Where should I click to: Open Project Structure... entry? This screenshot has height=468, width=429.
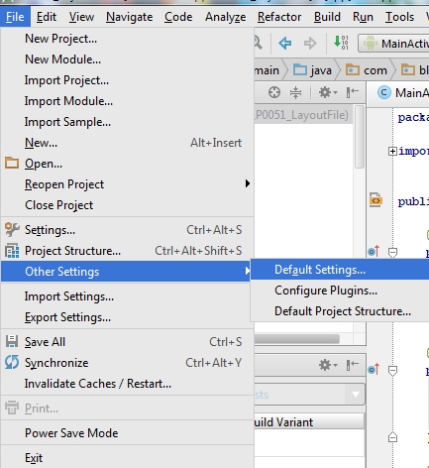coord(127,251)
